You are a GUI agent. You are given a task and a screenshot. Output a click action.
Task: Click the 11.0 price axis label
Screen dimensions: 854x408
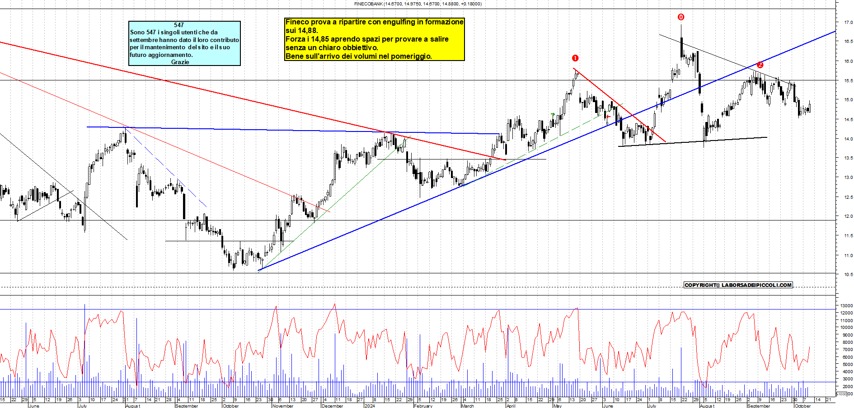tap(848, 255)
